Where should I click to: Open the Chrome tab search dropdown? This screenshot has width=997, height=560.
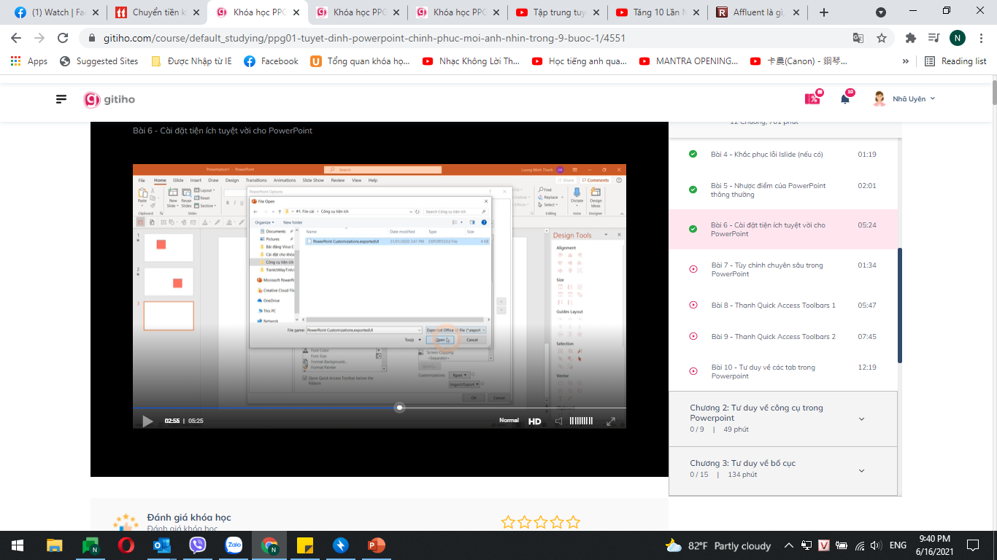pos(881,12)
